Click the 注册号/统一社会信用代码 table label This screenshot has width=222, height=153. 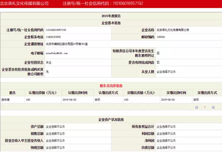click(x=25, y=30)
